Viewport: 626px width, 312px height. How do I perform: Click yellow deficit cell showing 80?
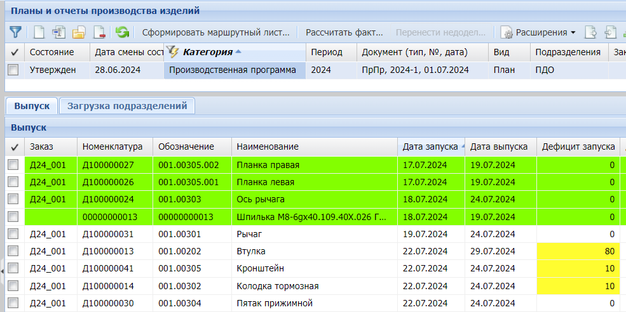[x=578, y=251]
